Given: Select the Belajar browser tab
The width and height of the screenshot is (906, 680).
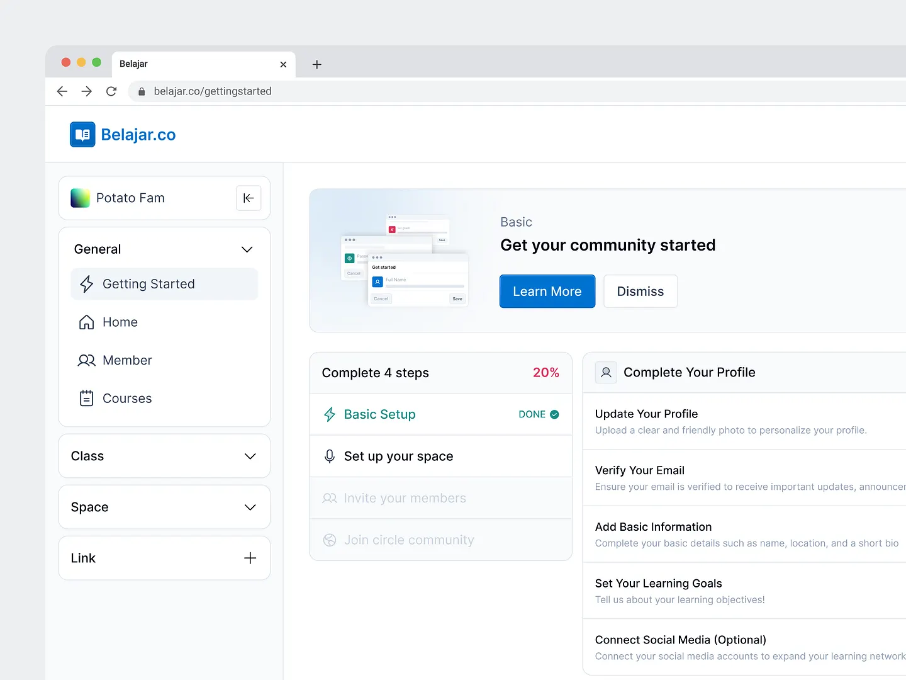Looking at the screenshot, I should (x=203, y=64).
